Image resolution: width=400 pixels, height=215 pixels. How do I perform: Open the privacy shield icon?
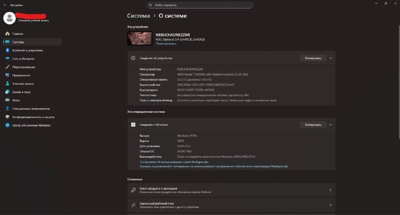tap(7, 117)
